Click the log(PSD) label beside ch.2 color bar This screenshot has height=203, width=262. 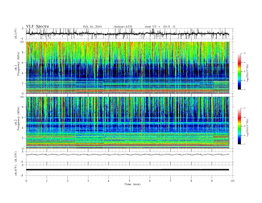click(247, 127)
